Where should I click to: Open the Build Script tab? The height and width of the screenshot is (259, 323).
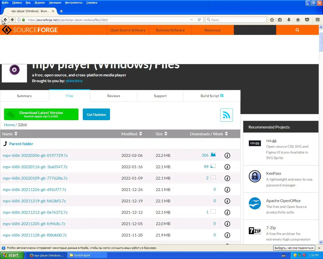(x=212, y=96)
